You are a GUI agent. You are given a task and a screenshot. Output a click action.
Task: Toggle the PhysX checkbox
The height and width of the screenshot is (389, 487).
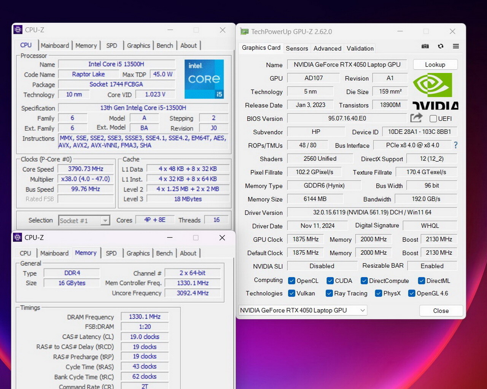pos(379,293)
